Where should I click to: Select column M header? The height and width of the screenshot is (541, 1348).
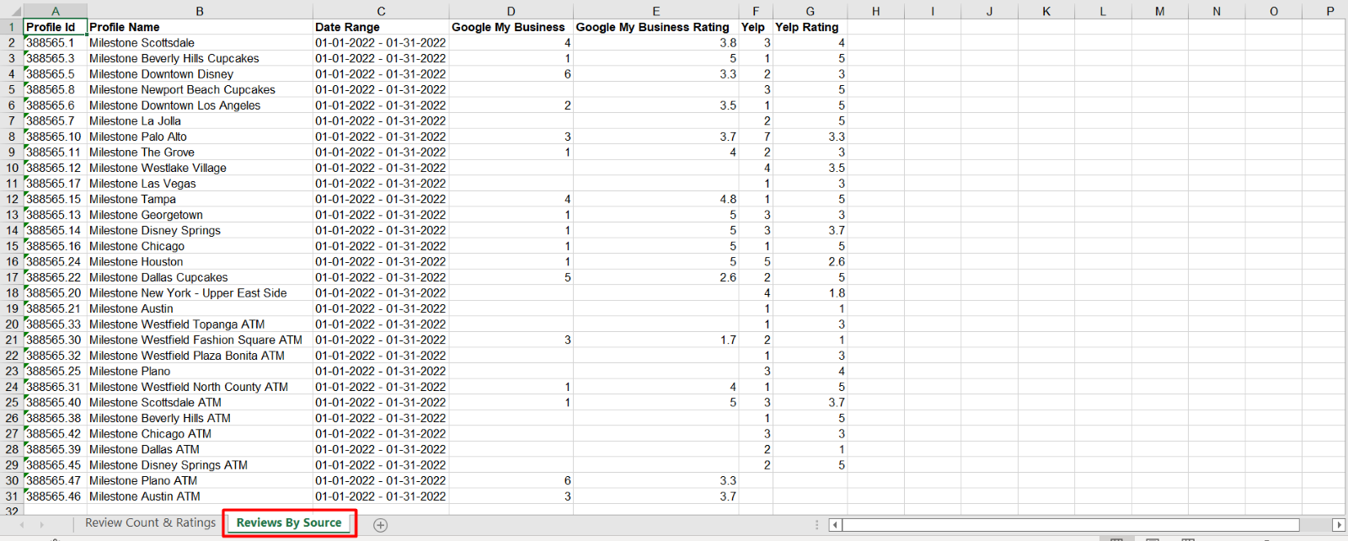pyautogui.click(x=1160, y=12)
